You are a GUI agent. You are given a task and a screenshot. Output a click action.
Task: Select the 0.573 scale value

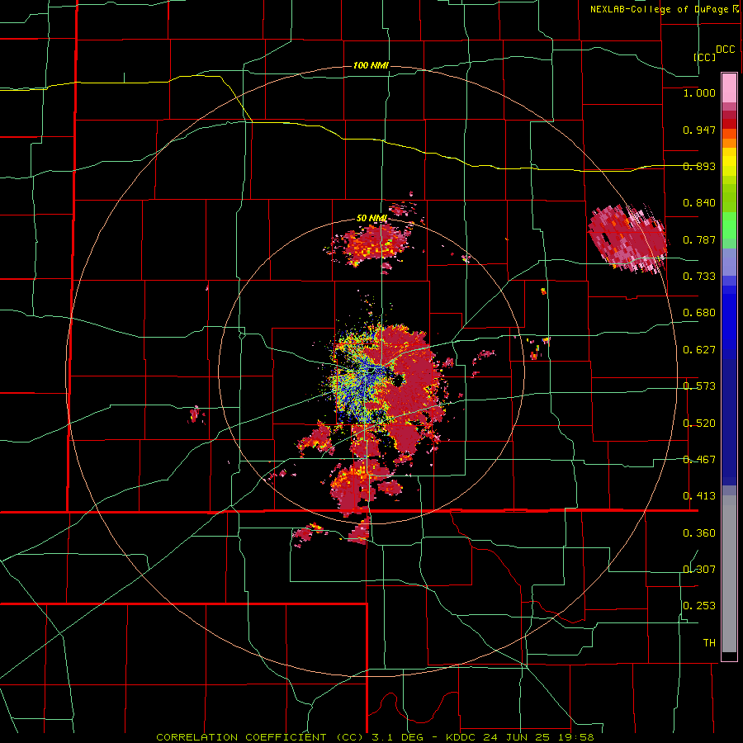[699, 386]
